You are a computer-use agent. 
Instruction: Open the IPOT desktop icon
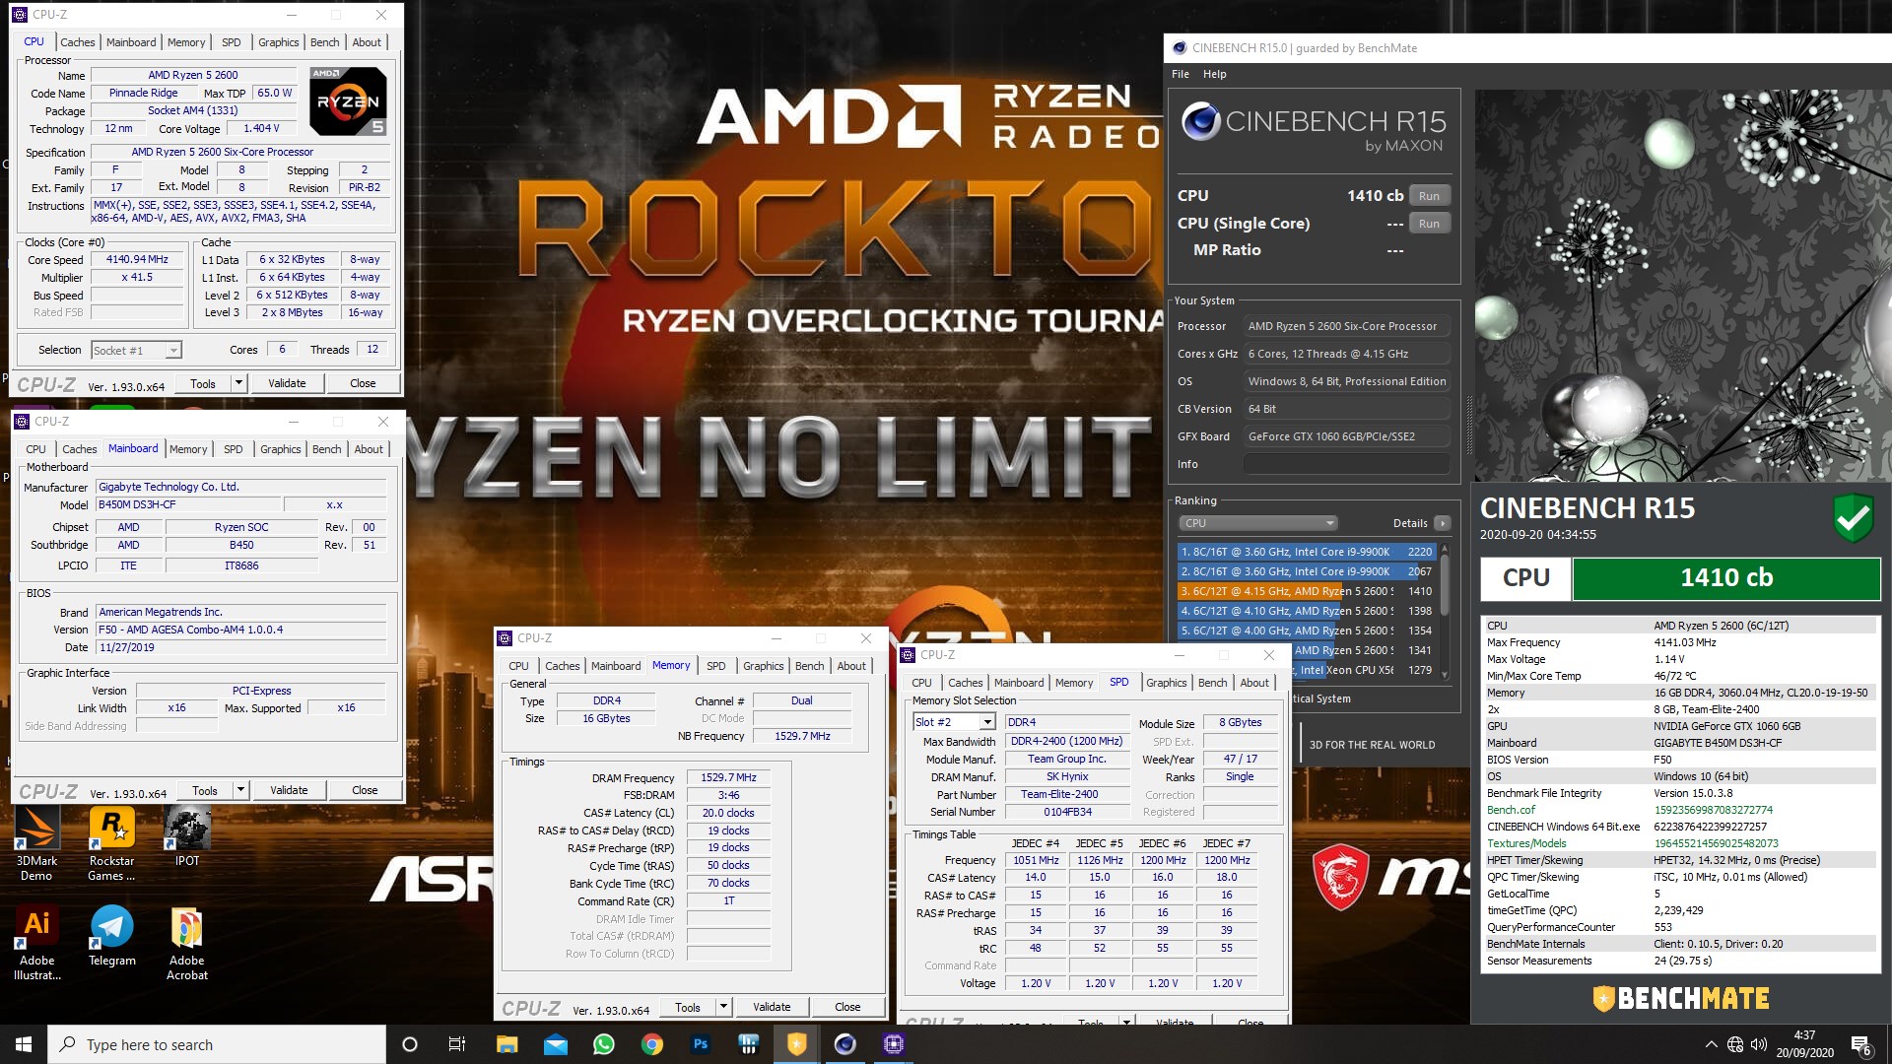pos(186,837)
